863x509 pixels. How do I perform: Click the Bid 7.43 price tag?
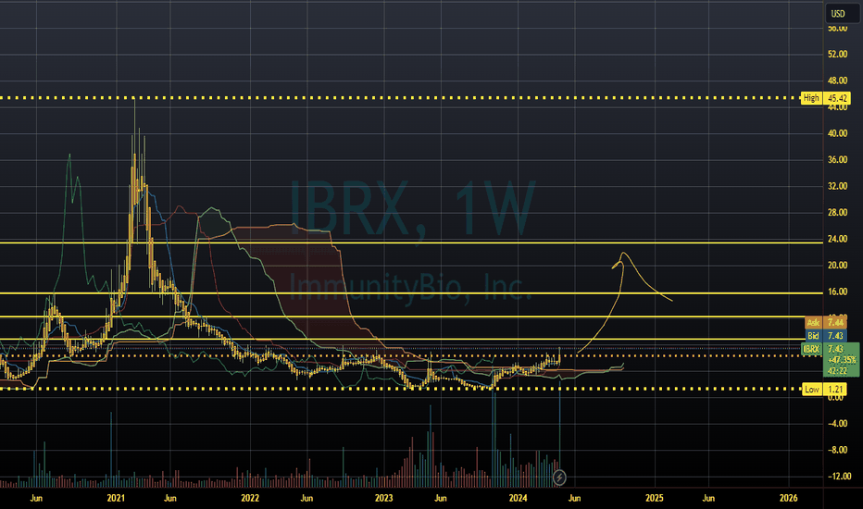click(826, 336)
